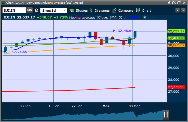Click the Mar date axis label
This screenshot has width=188, height=122.
click(106, 106)
